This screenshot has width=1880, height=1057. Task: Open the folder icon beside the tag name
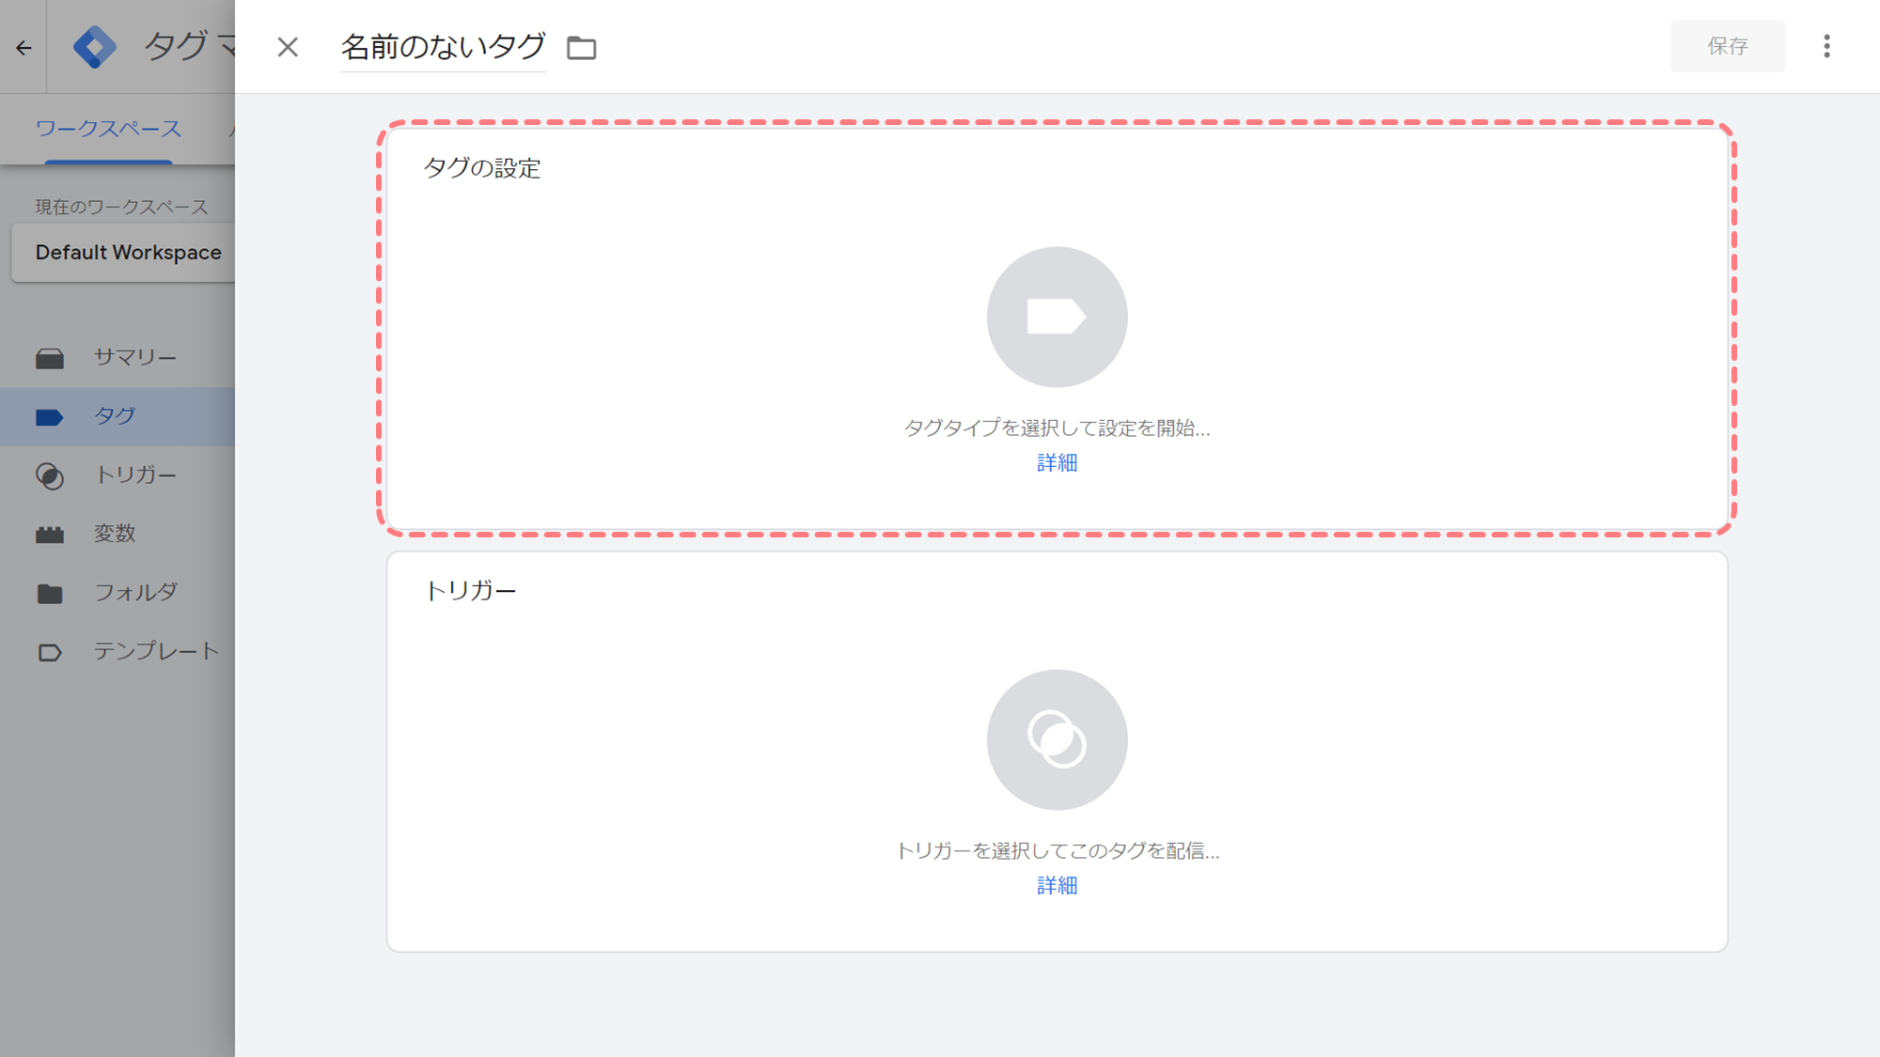click(x=582, y=47)
